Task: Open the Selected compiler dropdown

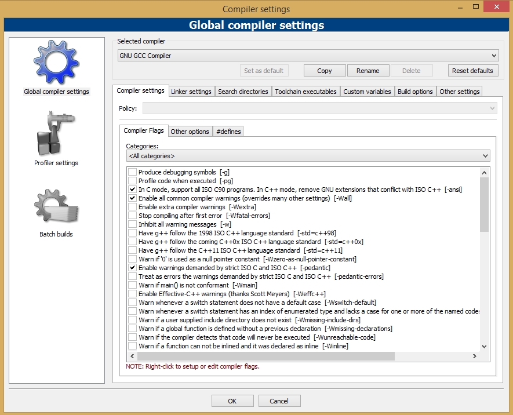Action: (308, 56)
